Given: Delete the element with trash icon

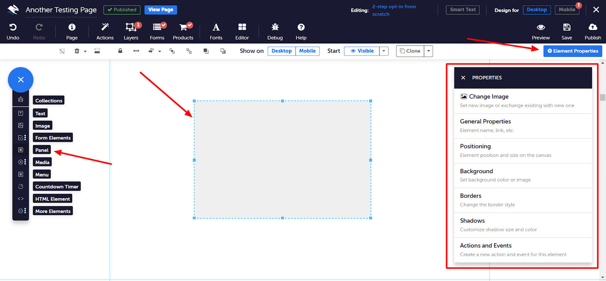Looking at the screenshot, I should (x=77, y=51).
